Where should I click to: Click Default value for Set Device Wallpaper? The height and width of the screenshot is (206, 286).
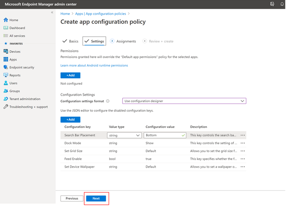[x=151, y=167]
